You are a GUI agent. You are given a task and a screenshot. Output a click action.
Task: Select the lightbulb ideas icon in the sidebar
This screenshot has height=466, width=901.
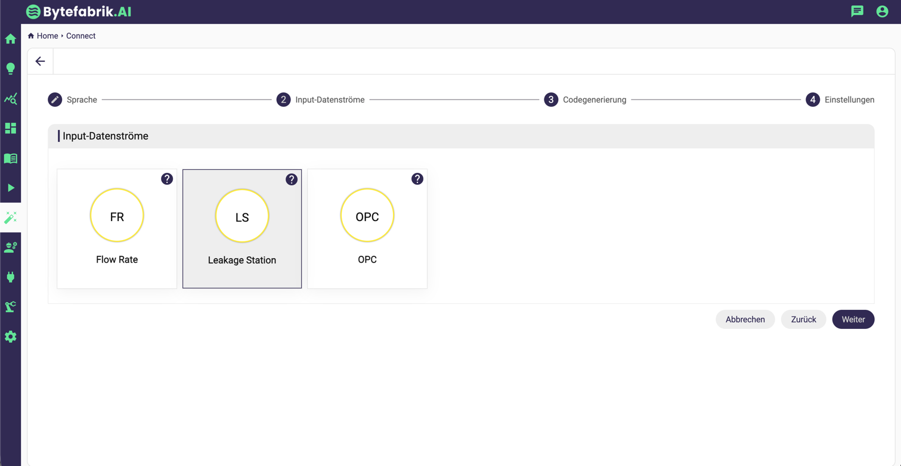click(10, 69)
